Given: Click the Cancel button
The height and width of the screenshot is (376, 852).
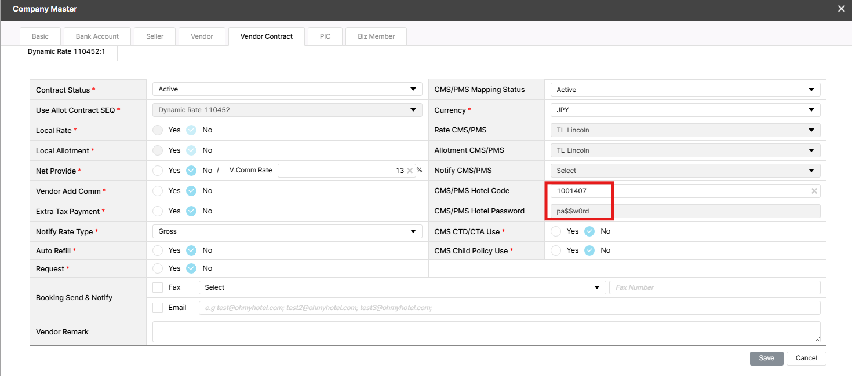Looking at the screenshot, I should coord(806,358).
